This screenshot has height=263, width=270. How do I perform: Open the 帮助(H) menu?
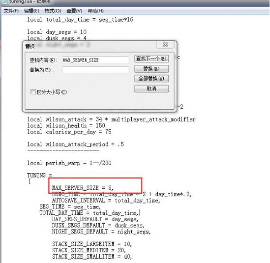(95, 11)
